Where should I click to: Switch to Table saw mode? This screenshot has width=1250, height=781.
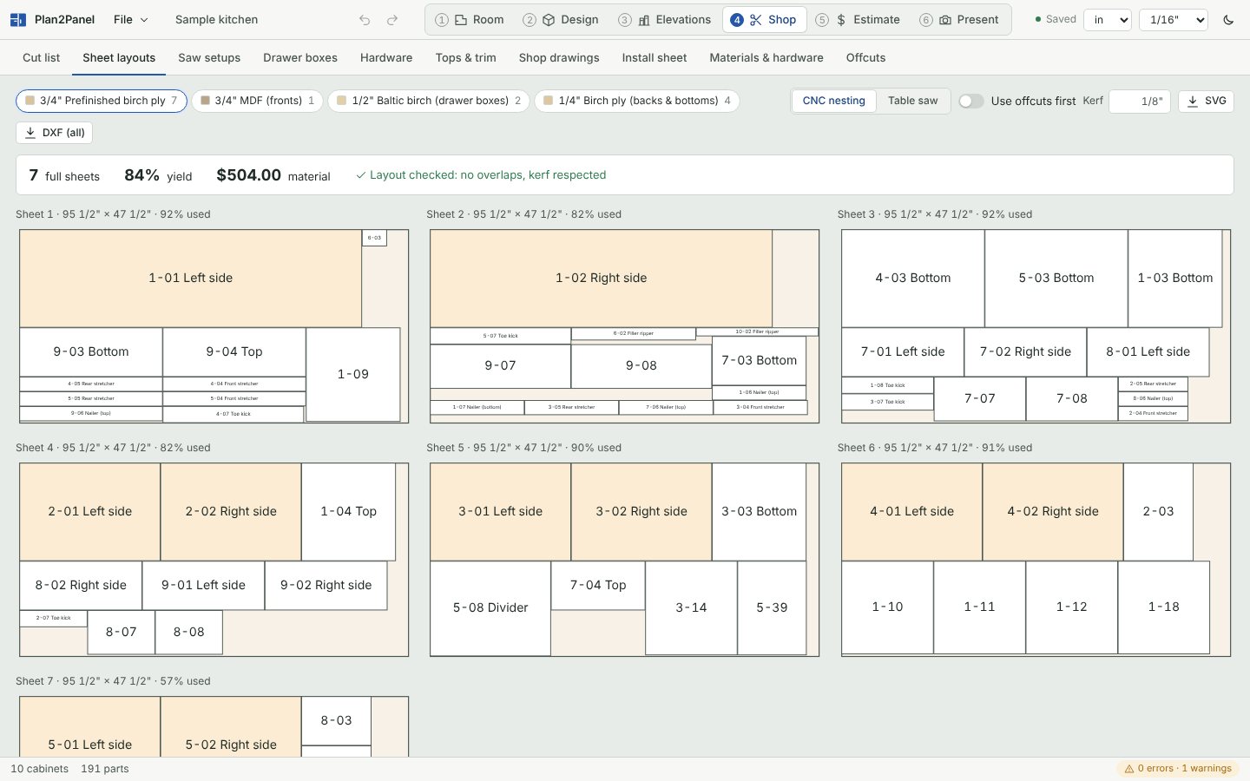tap(913, 101)
